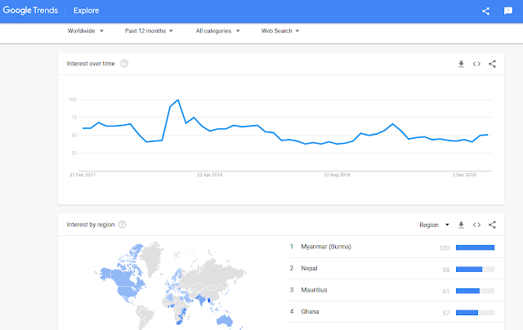Show help for Interest by region
The width and height of the screenshot is (523, 330).
123,225
